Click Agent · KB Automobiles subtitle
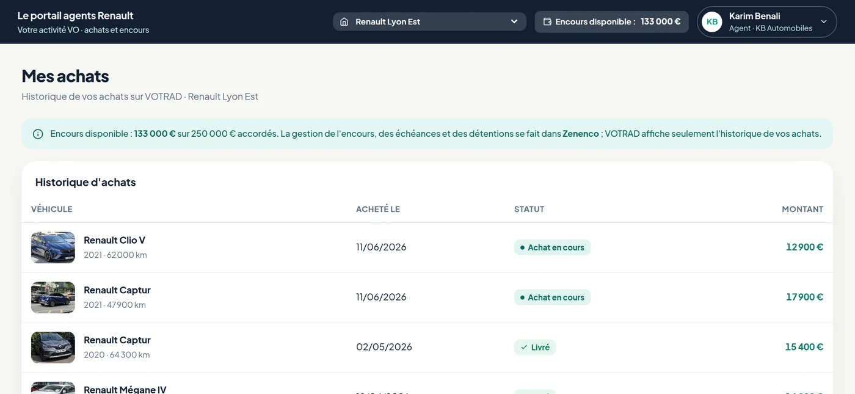 click(x=771, y=28)
